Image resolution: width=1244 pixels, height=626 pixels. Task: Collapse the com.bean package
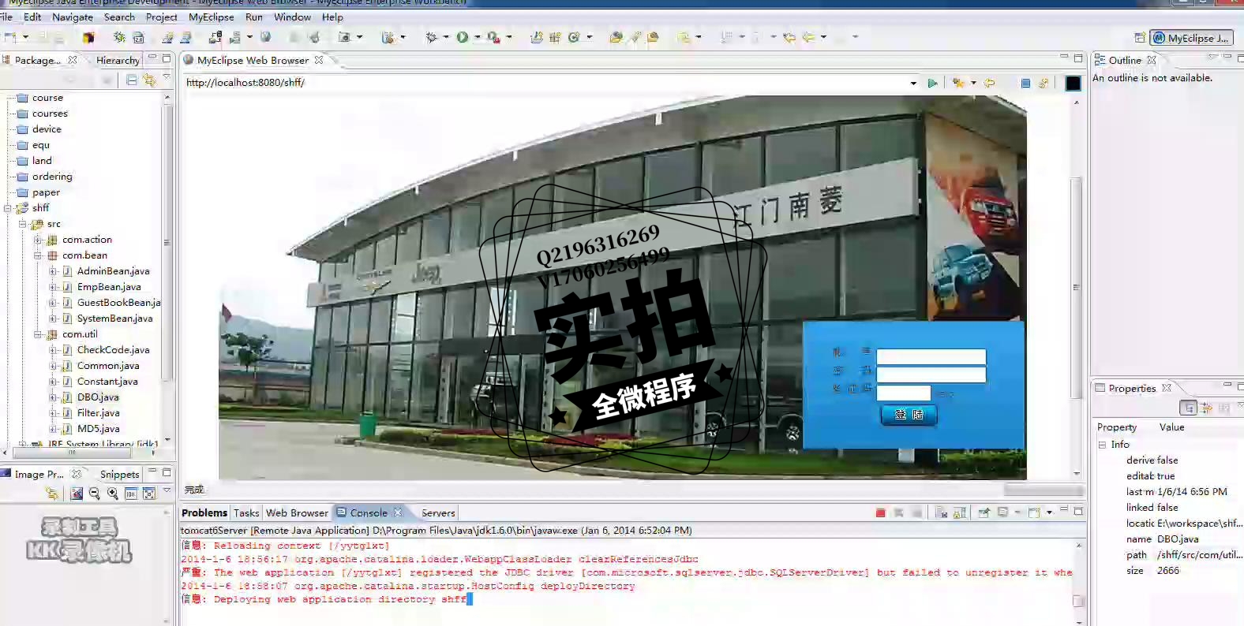tap(37, 255)
